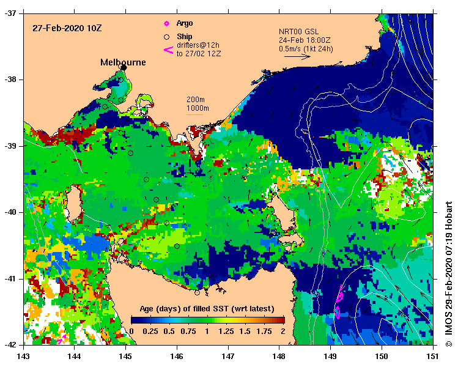Click the magenta drifters legend arrowhead

tap(169, 50)
